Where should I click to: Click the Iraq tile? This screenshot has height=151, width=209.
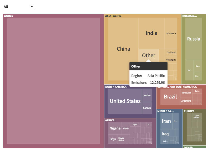point(165,134)
